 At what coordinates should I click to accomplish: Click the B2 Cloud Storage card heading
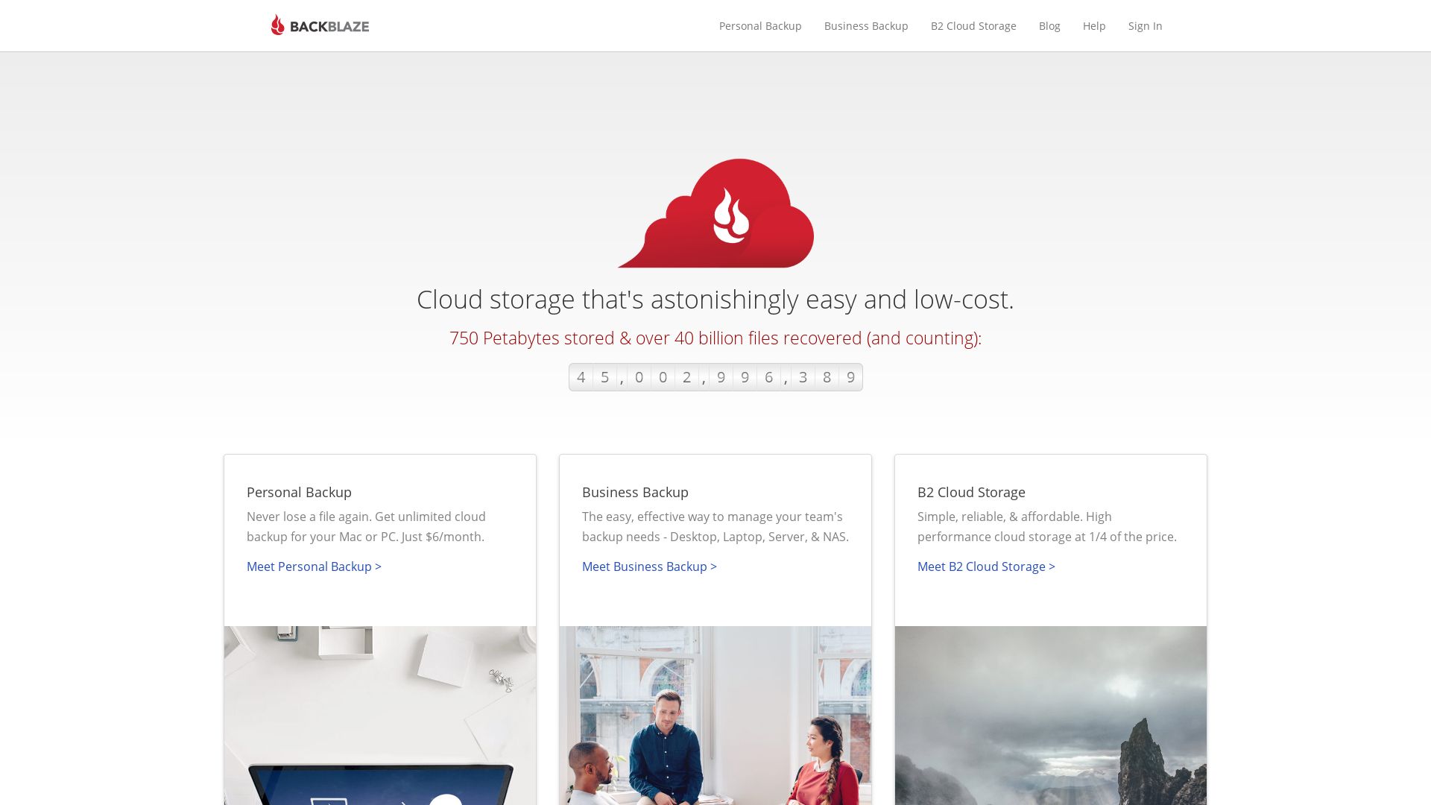coord(971,492)
